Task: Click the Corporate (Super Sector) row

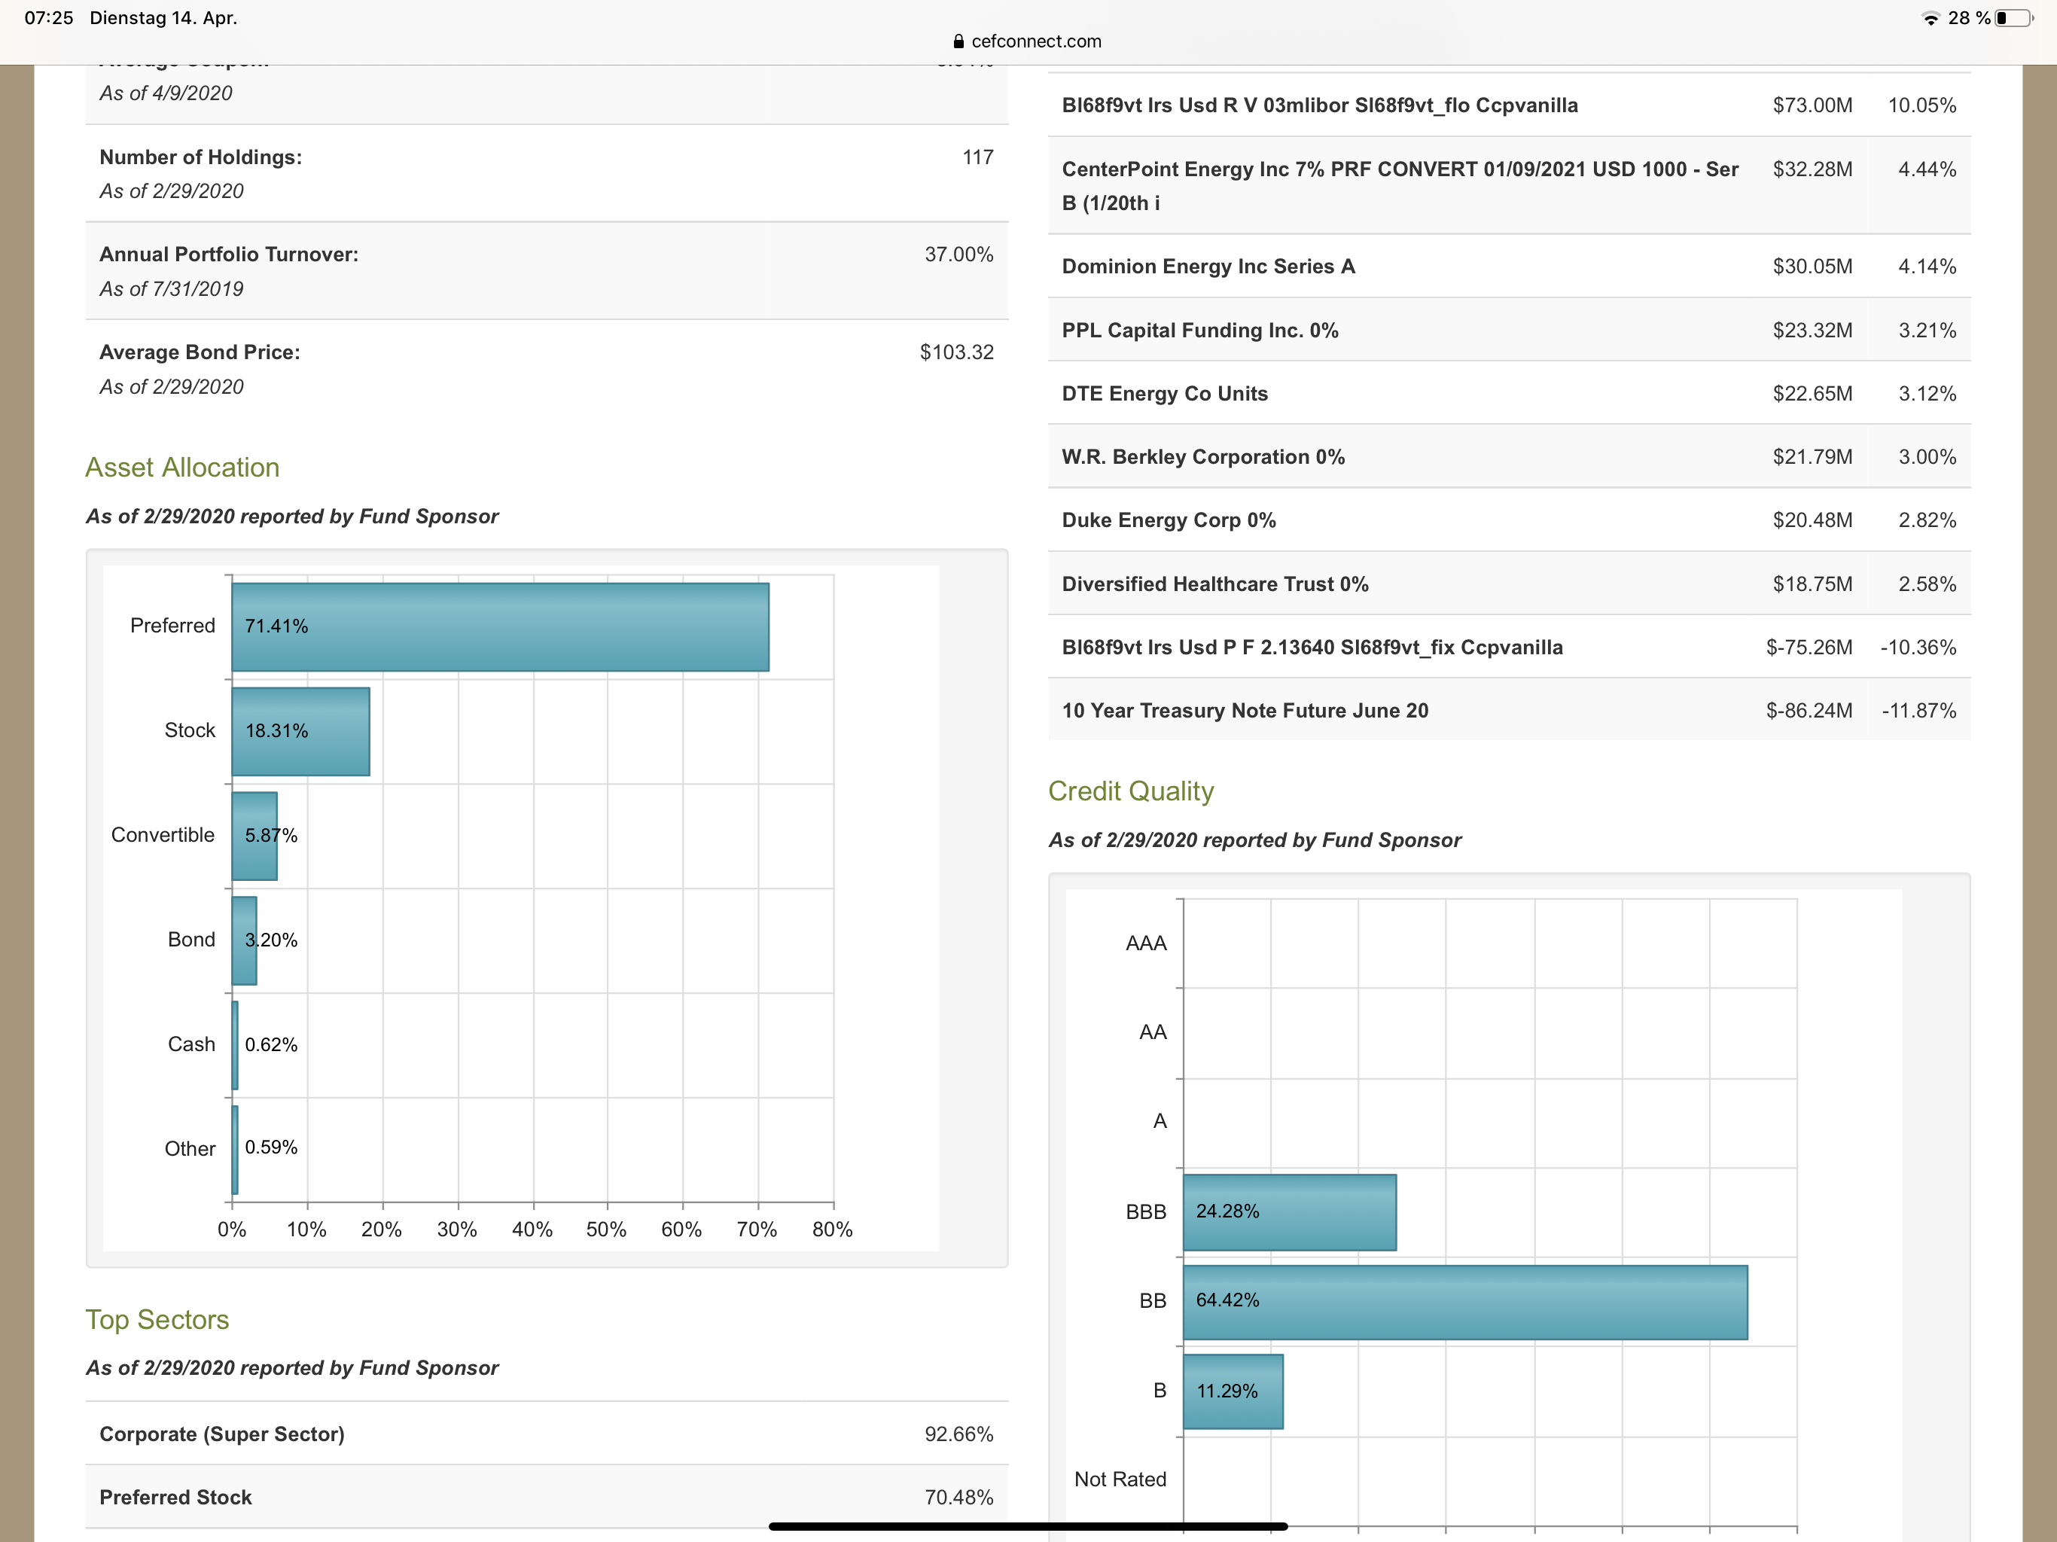Action: [221, 1434]
